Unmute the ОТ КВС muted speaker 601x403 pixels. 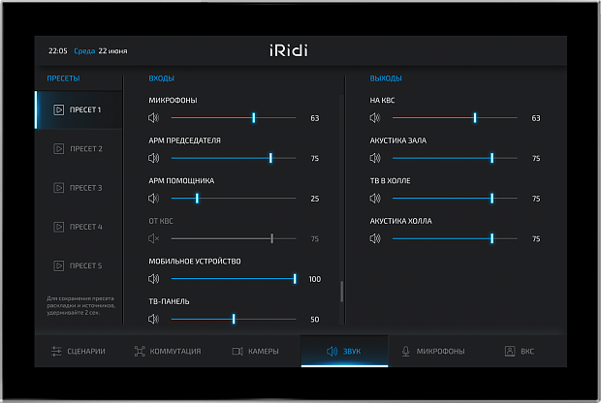(153, 238)
